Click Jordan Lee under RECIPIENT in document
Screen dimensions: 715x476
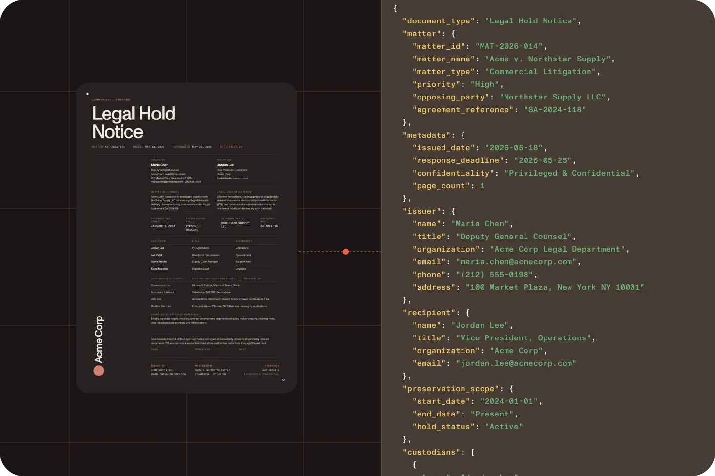[226, 165]
